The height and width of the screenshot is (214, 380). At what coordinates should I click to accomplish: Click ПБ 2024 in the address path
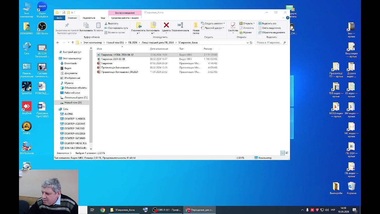133,43
